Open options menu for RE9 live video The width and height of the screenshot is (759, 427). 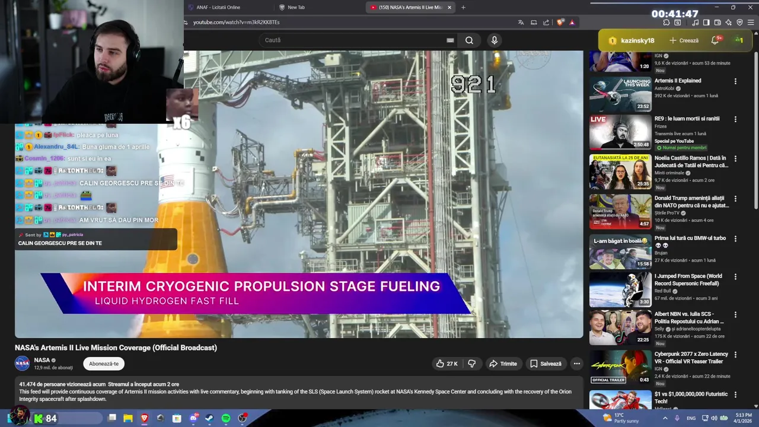pos(735,119)
